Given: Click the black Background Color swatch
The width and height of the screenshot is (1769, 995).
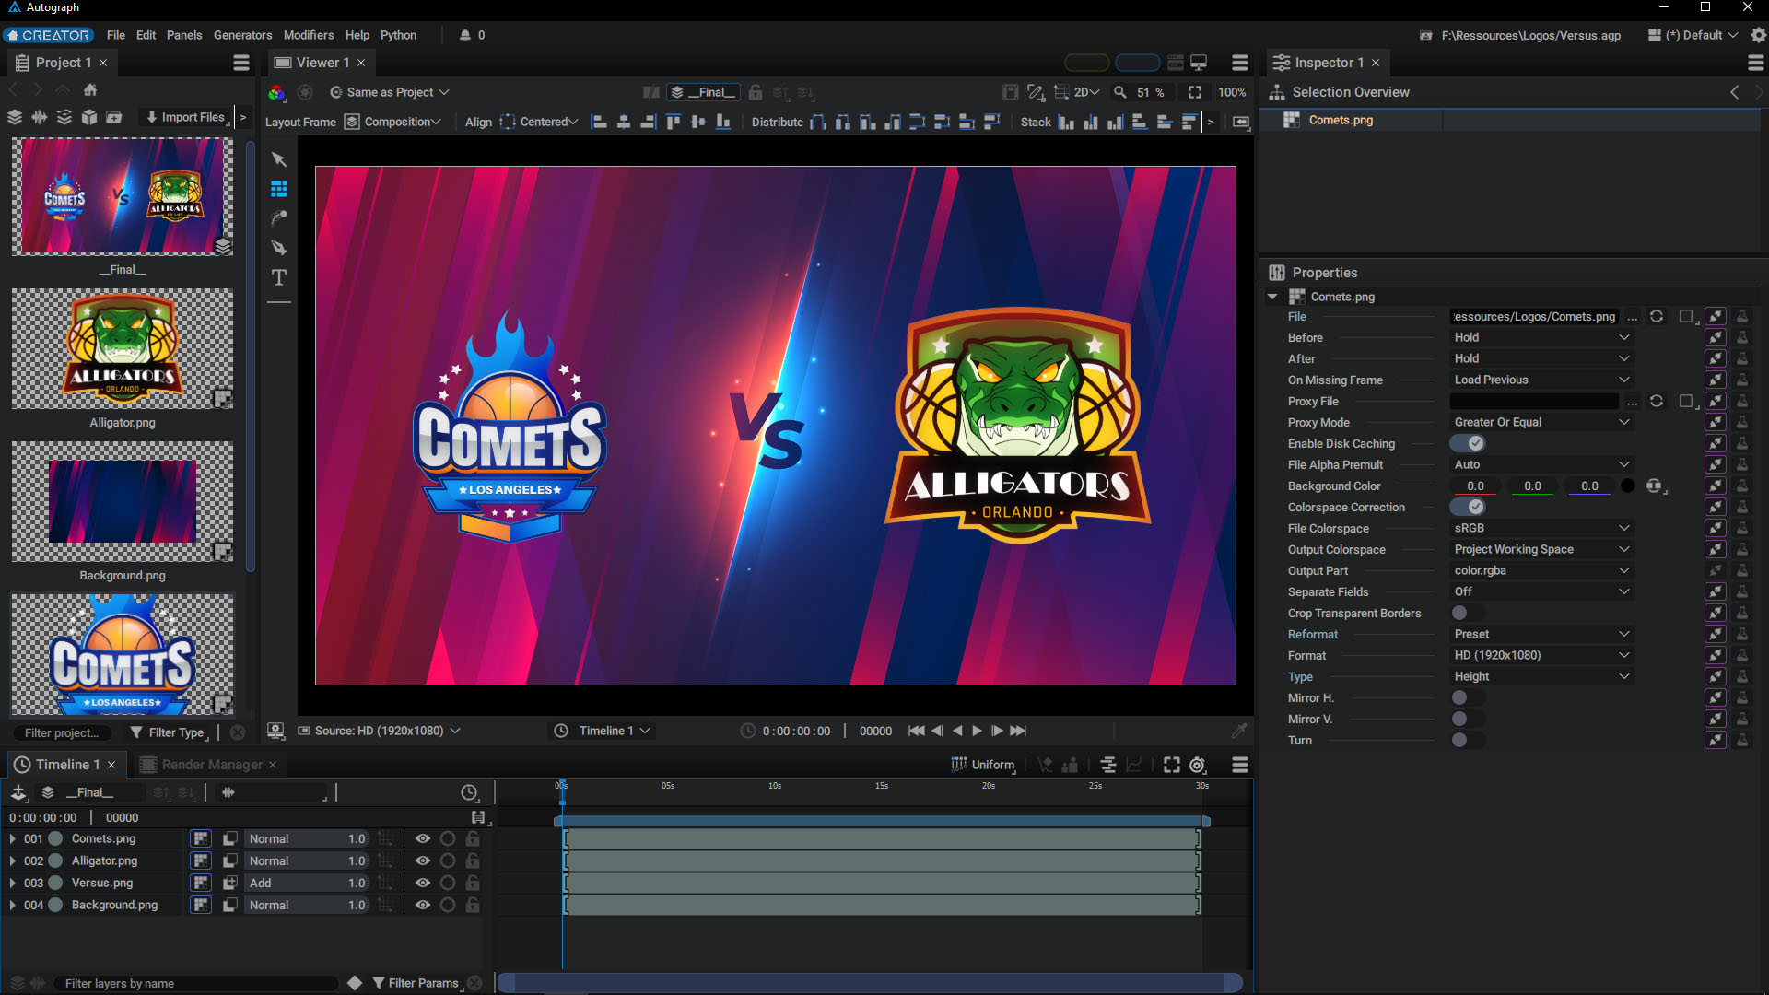Looking at the screenshot, I should point(1628,486).
